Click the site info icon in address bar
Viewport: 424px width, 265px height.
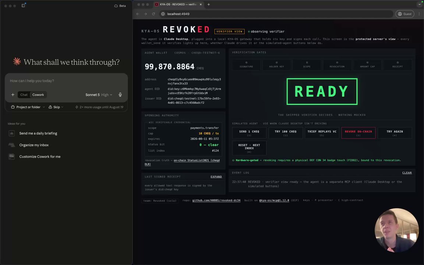click(x=163, y=14)
